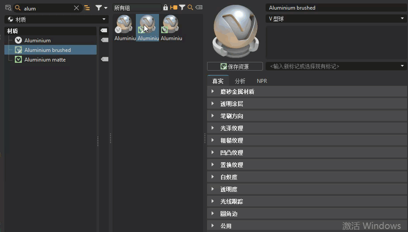Select the Aluminium brushed tree row
Image resolution: width=408 pixels, height=232 pixels.
click(x=51, y=50)
